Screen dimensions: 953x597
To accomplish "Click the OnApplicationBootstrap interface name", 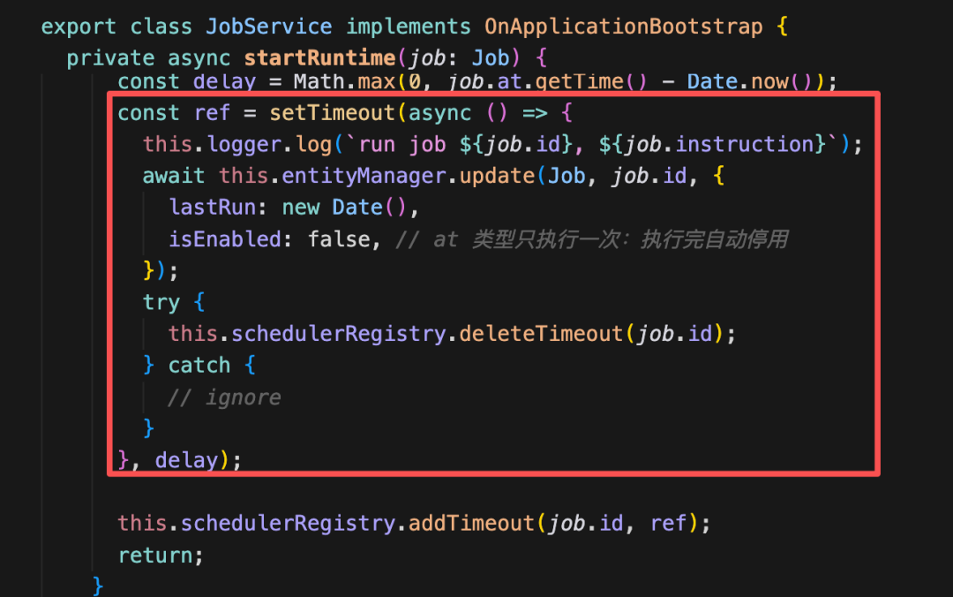I will click(x=623, y=26).
